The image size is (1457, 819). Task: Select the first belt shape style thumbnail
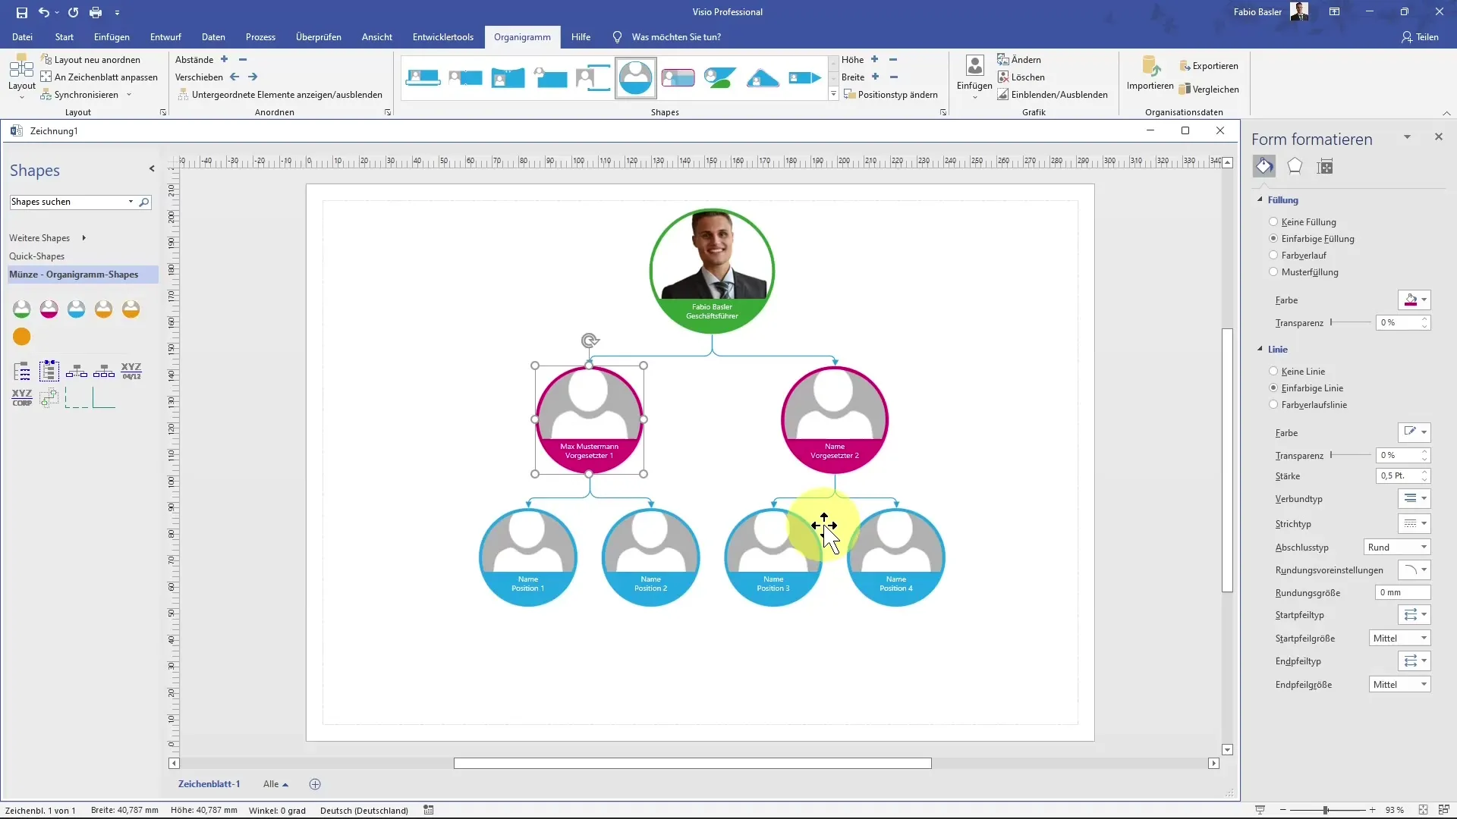423,77
